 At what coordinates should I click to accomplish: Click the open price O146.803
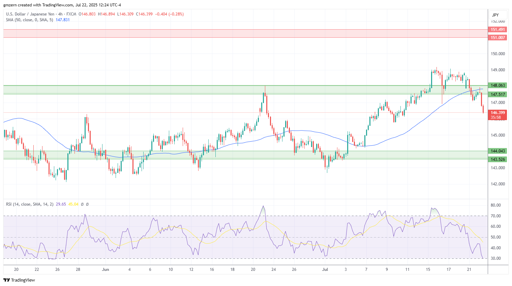87,14
